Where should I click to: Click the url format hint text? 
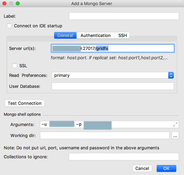[x=109, y=58]
